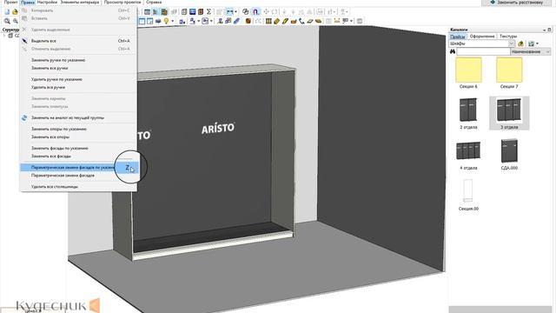Click the blue pen edit toolbar icon
The image size is (556, 313).
pos(236,21)
